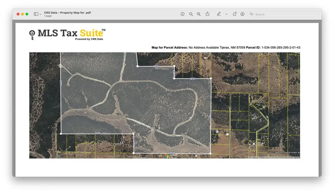
Task: Show the Markup toolbar
Action: click(242, 14)
